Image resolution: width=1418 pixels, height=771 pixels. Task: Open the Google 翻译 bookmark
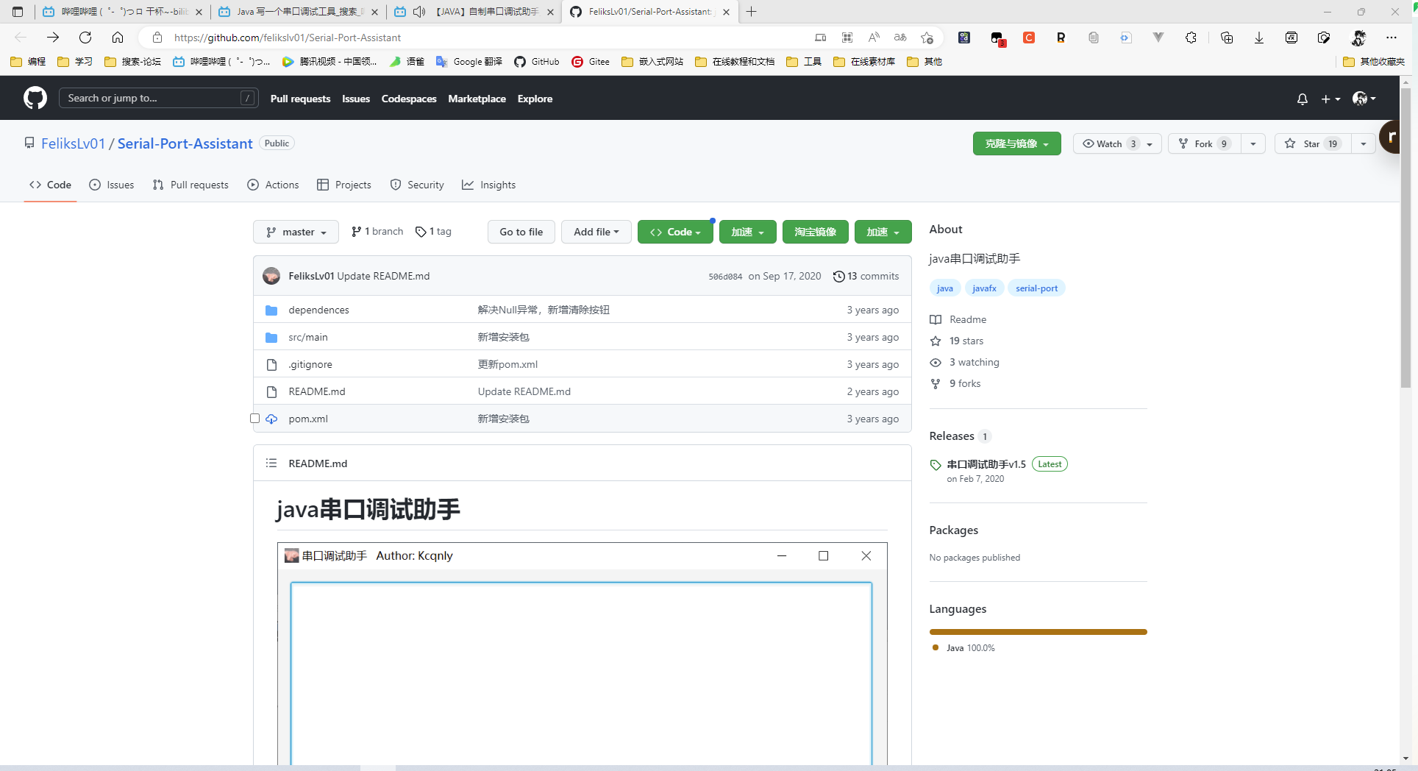click(469, 62)
